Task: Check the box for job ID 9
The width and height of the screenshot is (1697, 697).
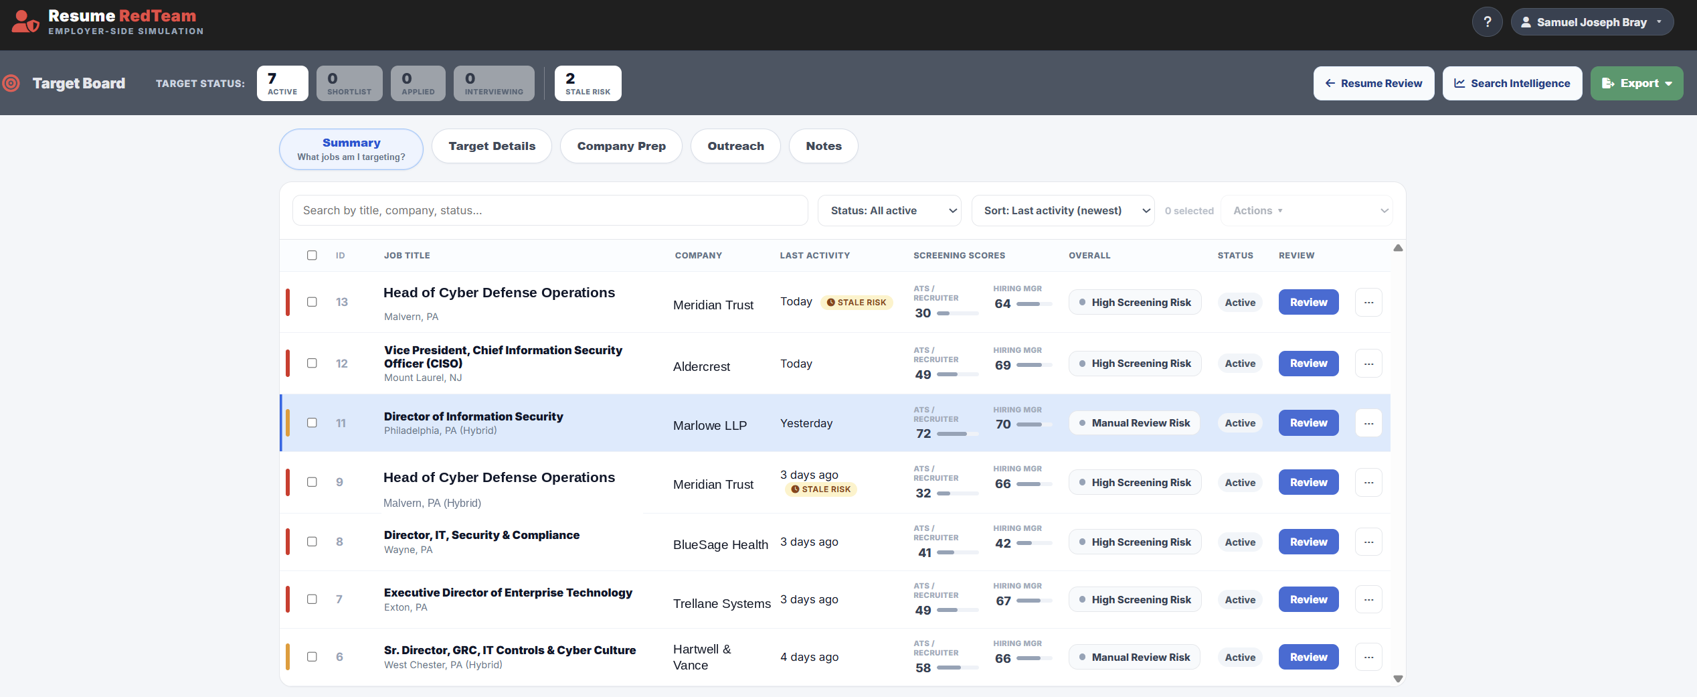Action: click(312, 482)
